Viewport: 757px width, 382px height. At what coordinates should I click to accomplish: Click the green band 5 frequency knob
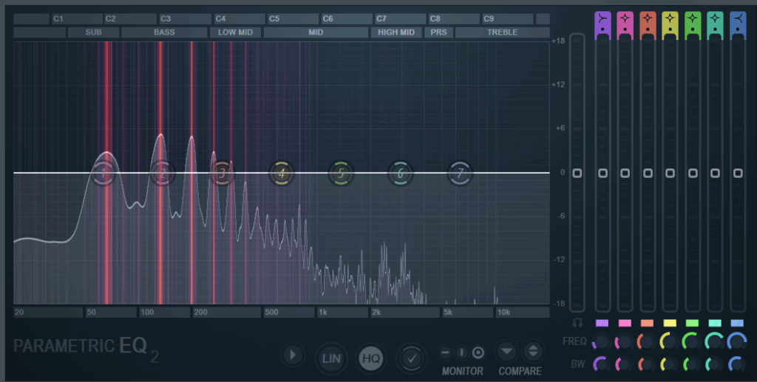[692, 341]
